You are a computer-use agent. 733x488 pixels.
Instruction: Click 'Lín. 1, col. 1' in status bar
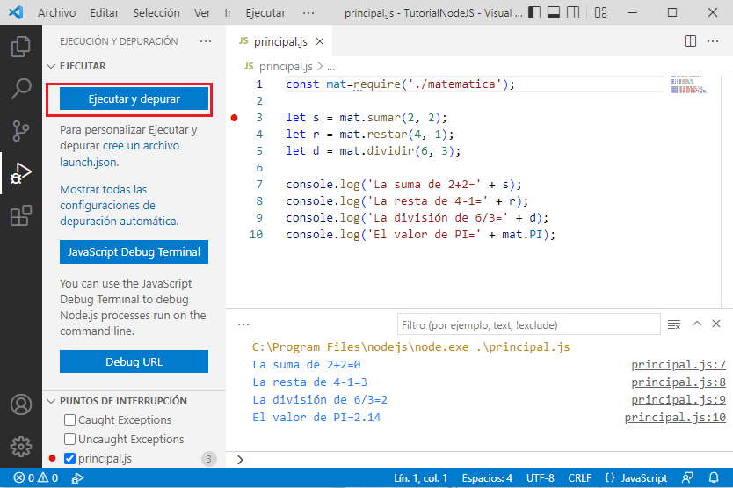420,478
